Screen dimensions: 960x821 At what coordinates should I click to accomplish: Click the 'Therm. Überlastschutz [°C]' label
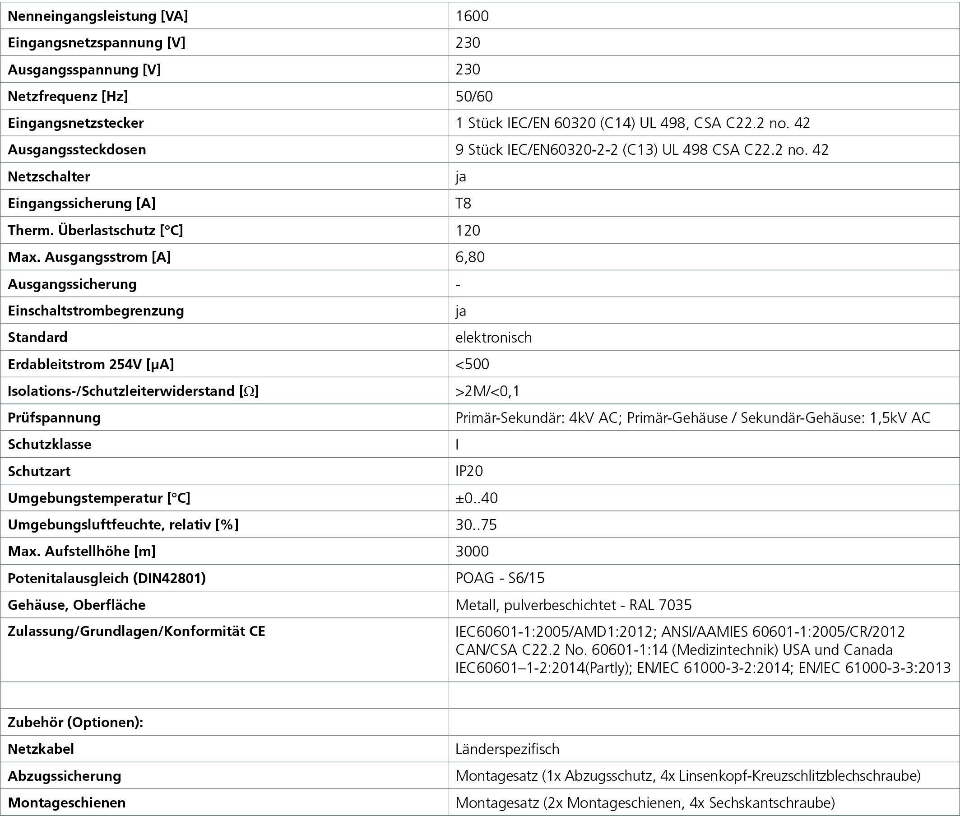tap(95, 230)
